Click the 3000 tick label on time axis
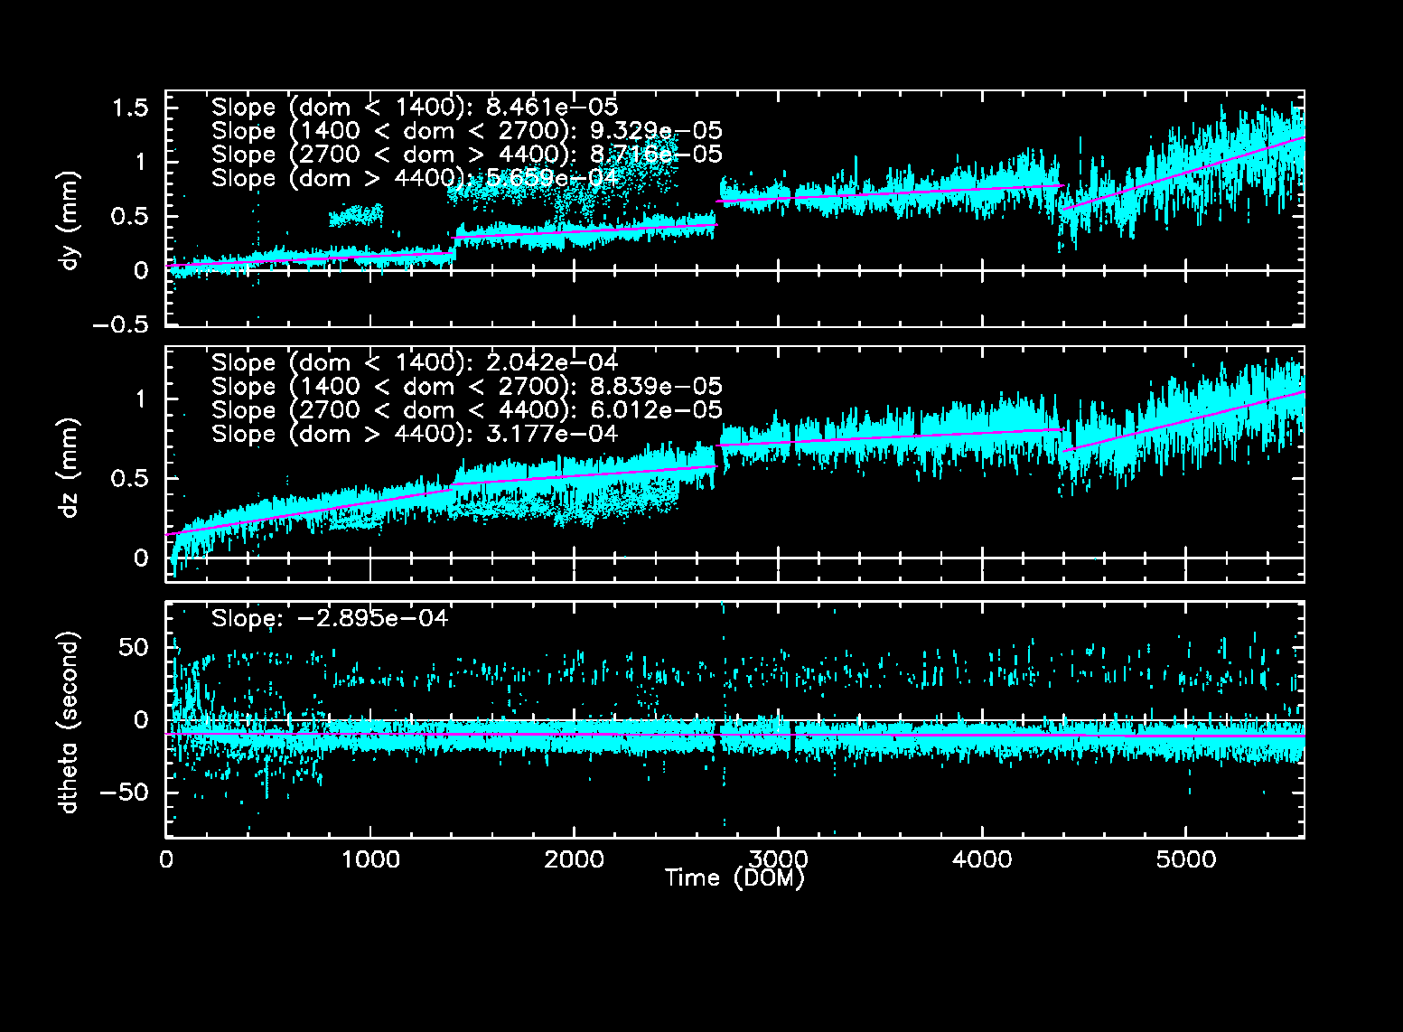Screen dimensions: 1403x1032 pos(778,858)
